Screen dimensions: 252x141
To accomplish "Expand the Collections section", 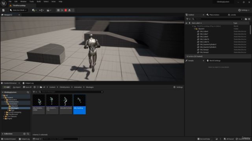I will click(3, 134).
